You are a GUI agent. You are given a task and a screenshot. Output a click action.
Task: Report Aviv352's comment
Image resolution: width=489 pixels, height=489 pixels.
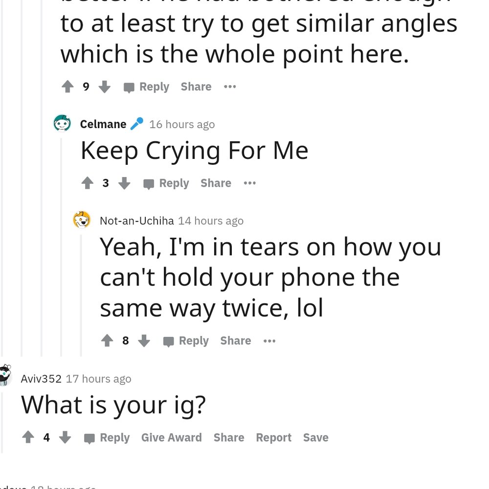(x=273, y=438)
